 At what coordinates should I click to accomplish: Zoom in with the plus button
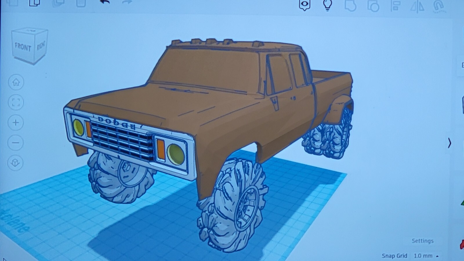[16, 123]
